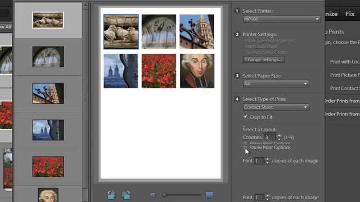Click the stone arch image on the page preview
The image size is (360, 202).
click(159, 31)
